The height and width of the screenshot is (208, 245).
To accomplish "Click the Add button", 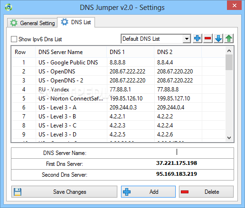I will coord(148,192).
